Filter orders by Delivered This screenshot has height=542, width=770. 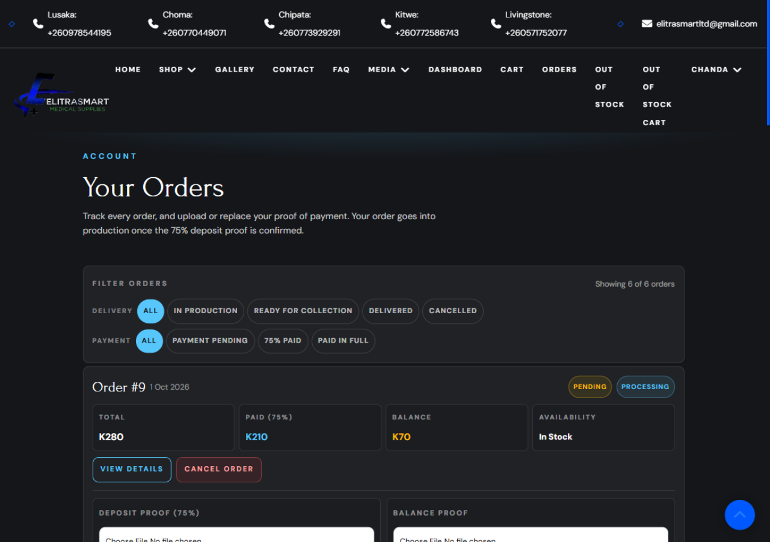[391, 311]
